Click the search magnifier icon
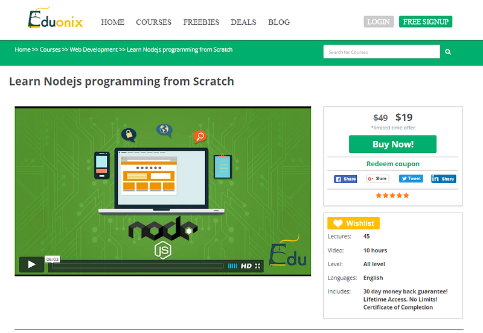This screenshot has height=333, width=483. coord(448,52)
